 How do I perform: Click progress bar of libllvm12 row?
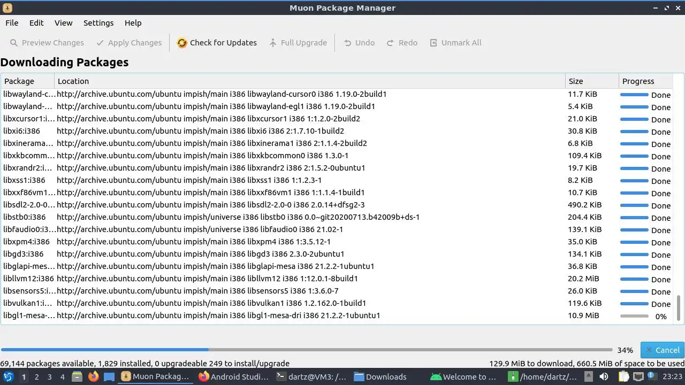[x=634, y=279]
